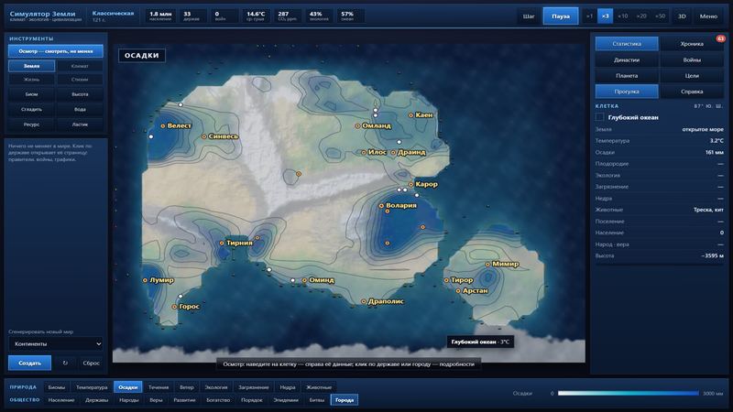Show the Народы society layer

coord(128,400)
